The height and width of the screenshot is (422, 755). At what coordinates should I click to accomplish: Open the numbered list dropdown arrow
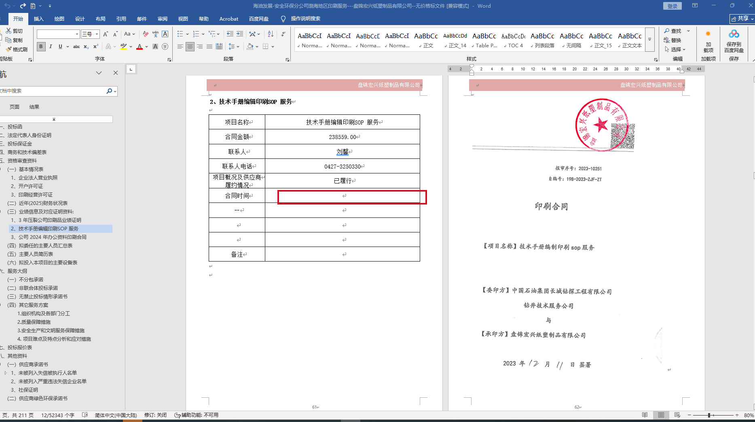pos(203,34)
